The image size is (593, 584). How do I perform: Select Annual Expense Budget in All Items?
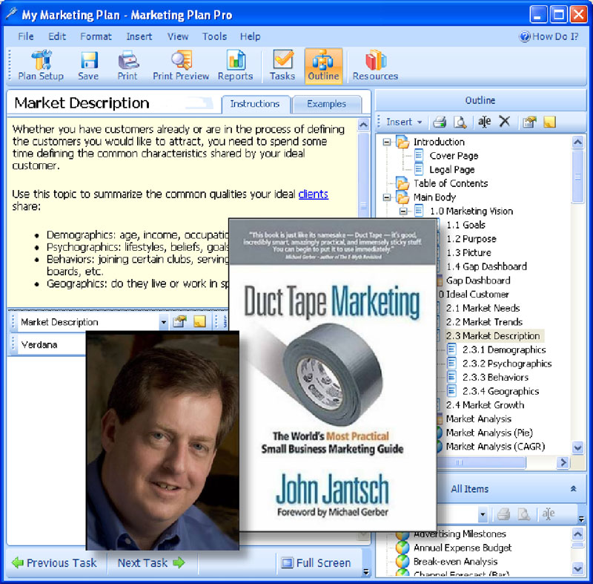(462, 548)
